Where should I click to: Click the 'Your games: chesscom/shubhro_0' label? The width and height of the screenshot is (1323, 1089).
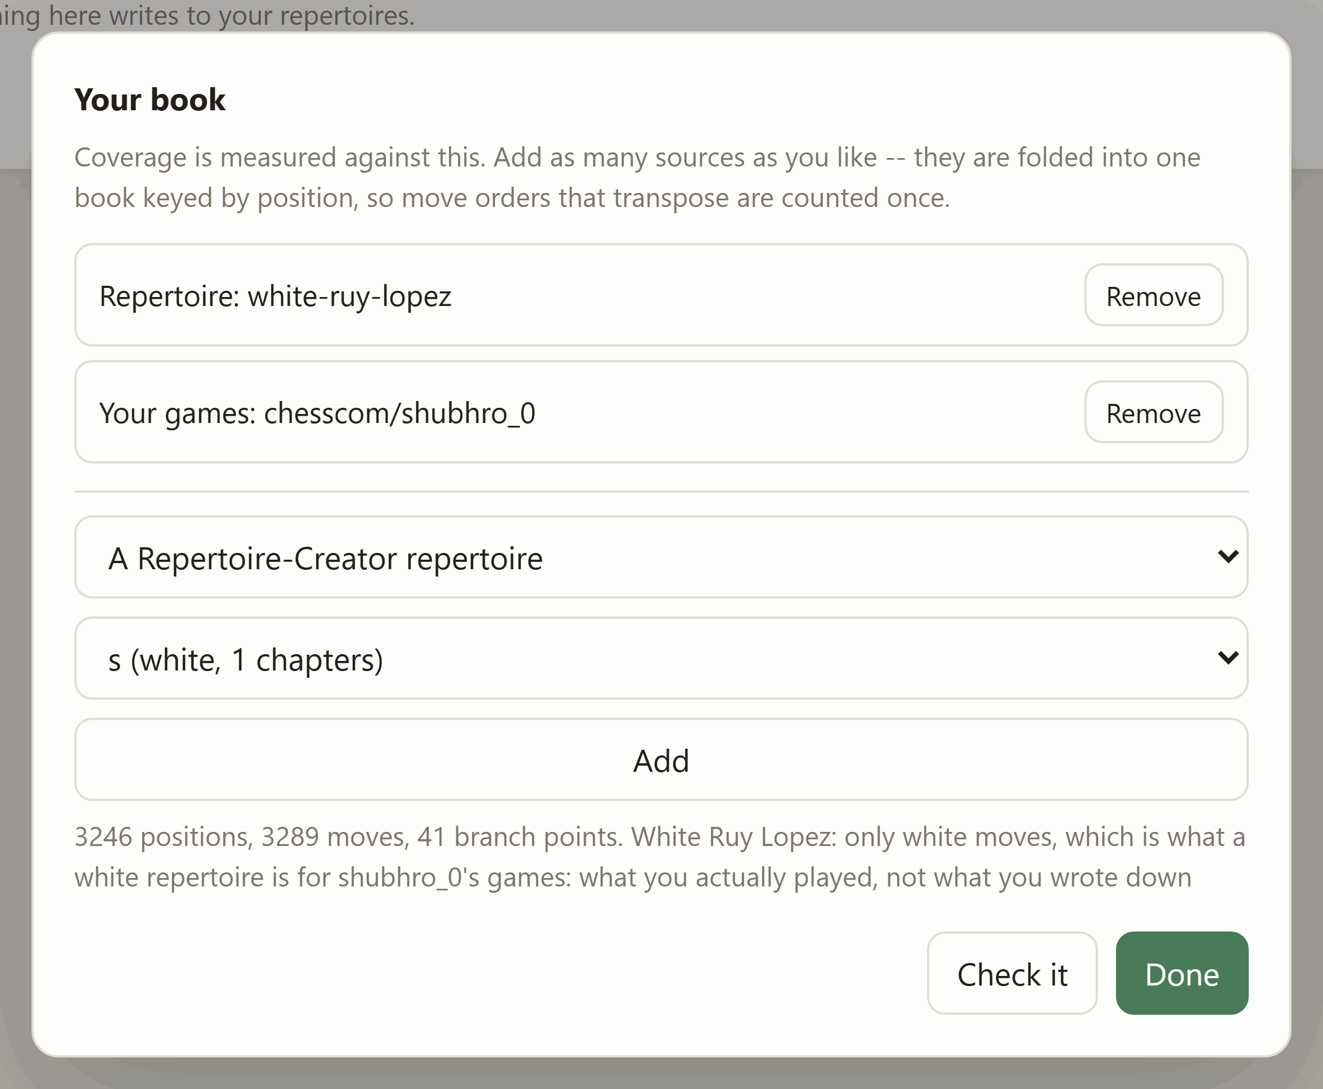[317, 413]
